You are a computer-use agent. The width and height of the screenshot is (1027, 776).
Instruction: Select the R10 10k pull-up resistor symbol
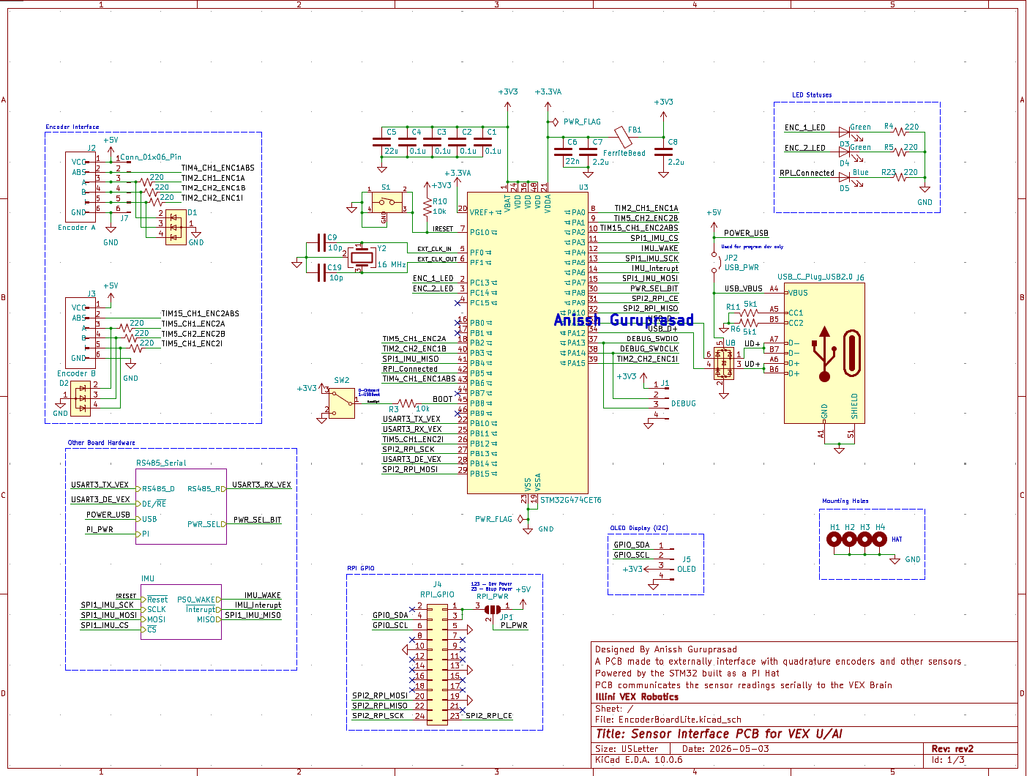click(x=427, y=206)
